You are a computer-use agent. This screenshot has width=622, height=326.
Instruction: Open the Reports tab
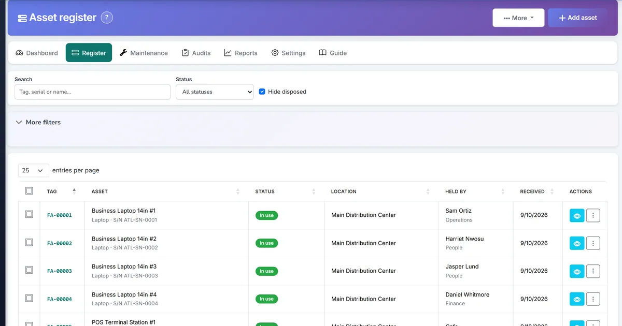click(241, 53)
